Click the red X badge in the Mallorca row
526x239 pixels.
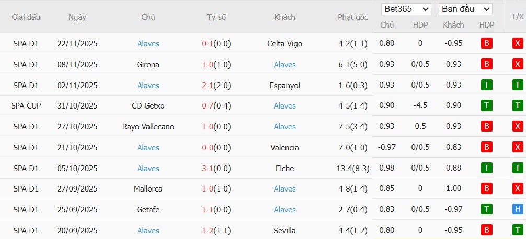(x=518, y=188)
